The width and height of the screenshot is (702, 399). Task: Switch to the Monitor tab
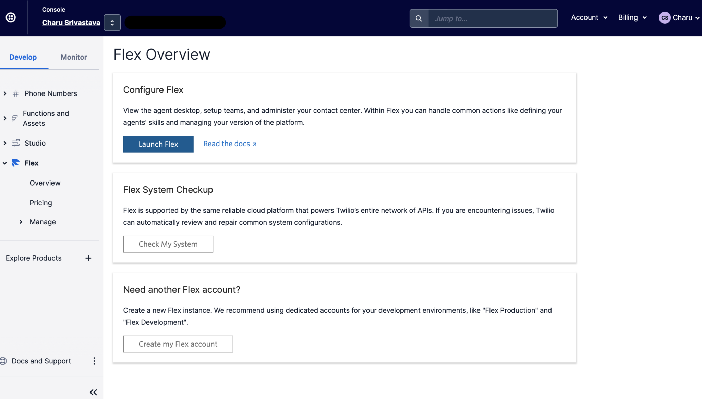point(73,57)
